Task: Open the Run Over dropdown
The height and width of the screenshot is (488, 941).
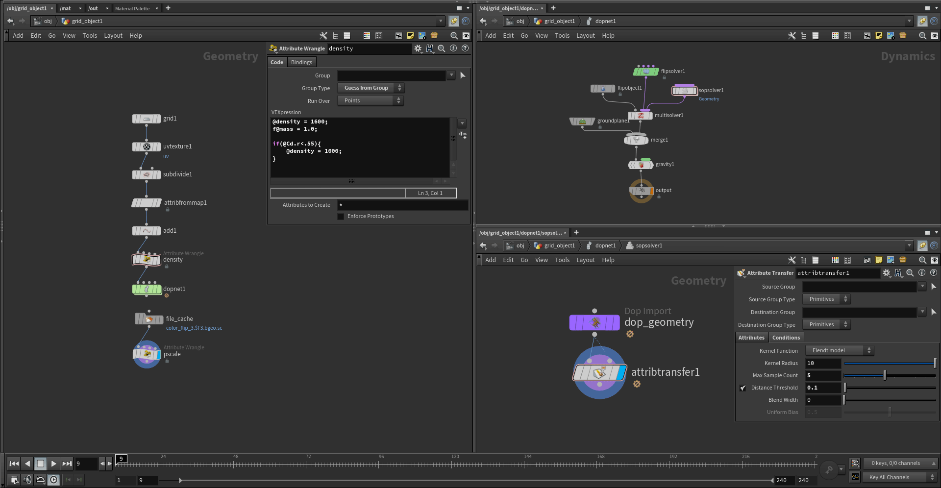Action: [x=371, y=101]
